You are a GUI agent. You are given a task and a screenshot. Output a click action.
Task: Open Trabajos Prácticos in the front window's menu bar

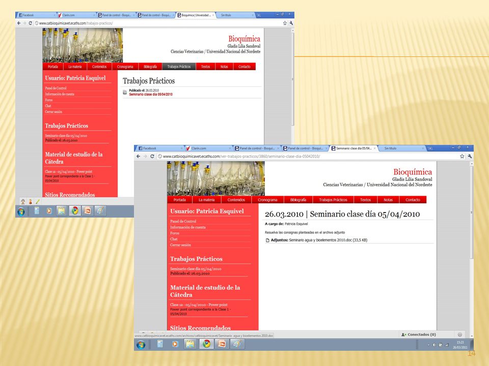coord(333,200)
